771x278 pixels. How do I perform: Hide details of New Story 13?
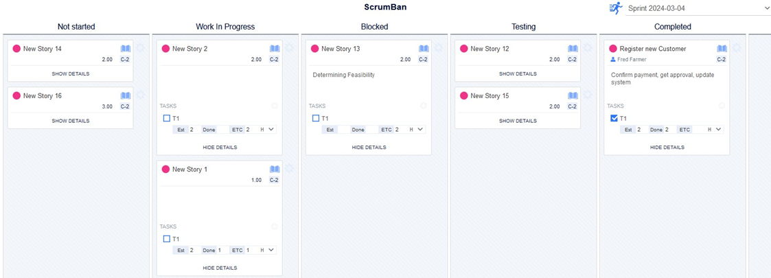[x=369, y=147]
